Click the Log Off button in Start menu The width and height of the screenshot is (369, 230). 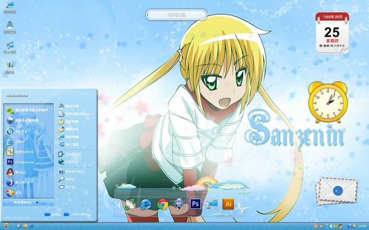(52, 214)
